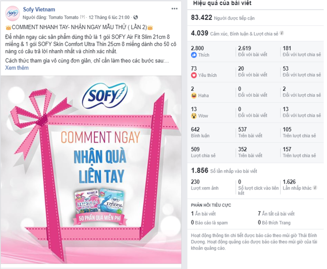Click the blue Like thumbs-up icon
The image size is (327, 269).
coord(194,55)
